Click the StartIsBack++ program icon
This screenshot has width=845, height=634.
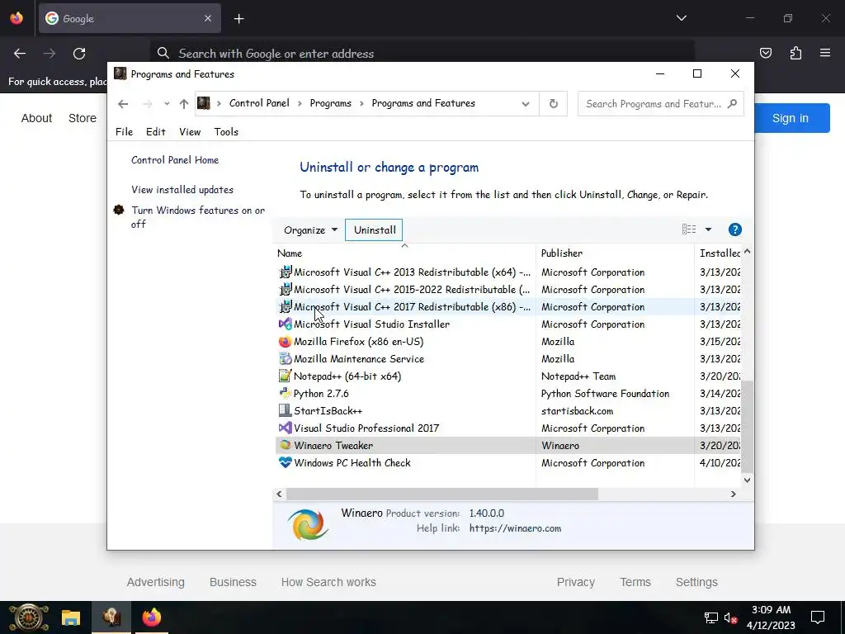coord(285,411)
